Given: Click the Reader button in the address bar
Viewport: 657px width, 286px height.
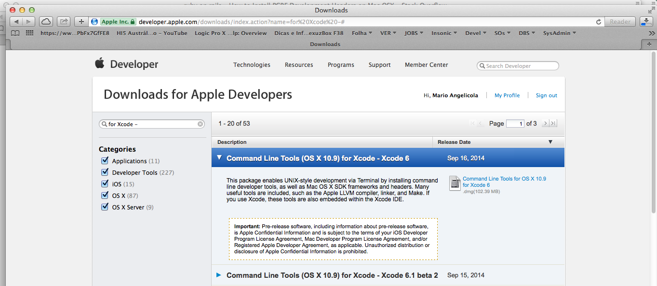Looking at the screenshot, I should tap(620, 22).
